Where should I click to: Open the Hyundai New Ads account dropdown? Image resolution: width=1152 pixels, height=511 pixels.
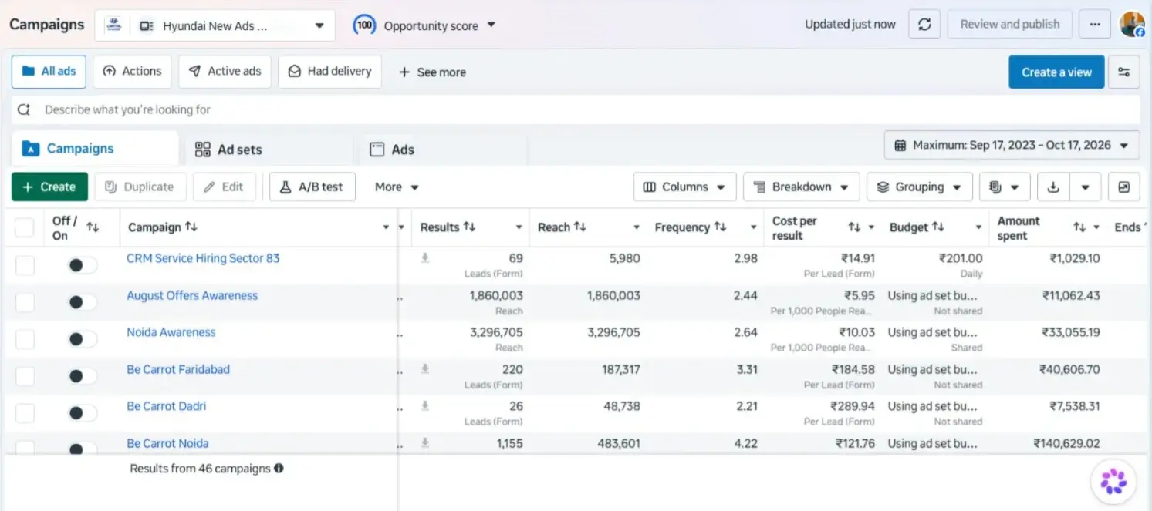pyautogui.click(x=215, y=25)
